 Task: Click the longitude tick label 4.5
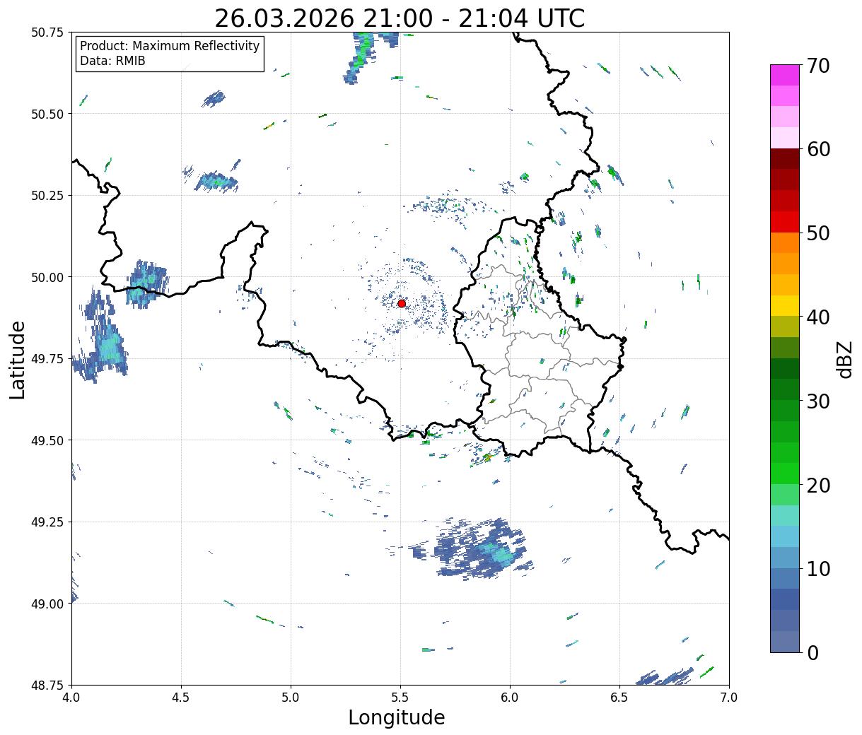coord(181,698)
